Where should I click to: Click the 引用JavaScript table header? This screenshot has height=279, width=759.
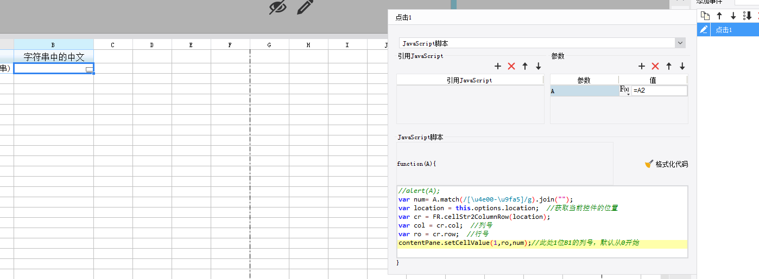point(470,80)
